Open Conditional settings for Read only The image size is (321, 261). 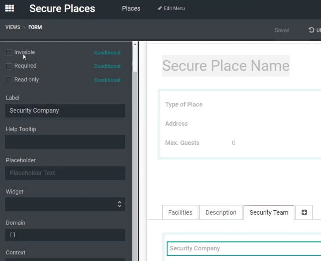pyautogui.click(x=107, y=80)
